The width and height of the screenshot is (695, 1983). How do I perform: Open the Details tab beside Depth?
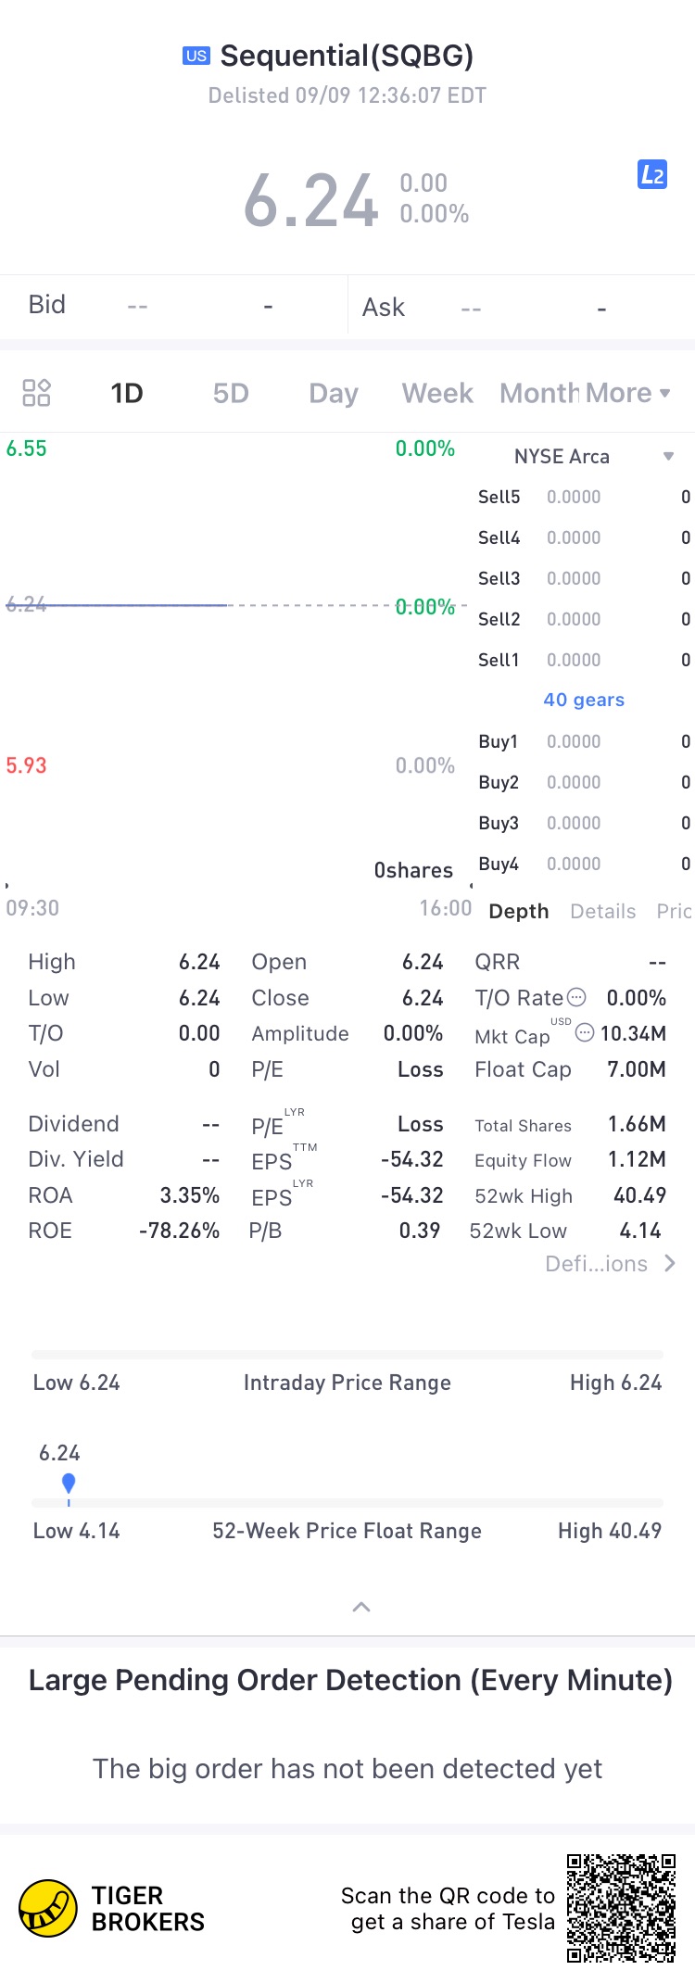click(x=602, y=911)
